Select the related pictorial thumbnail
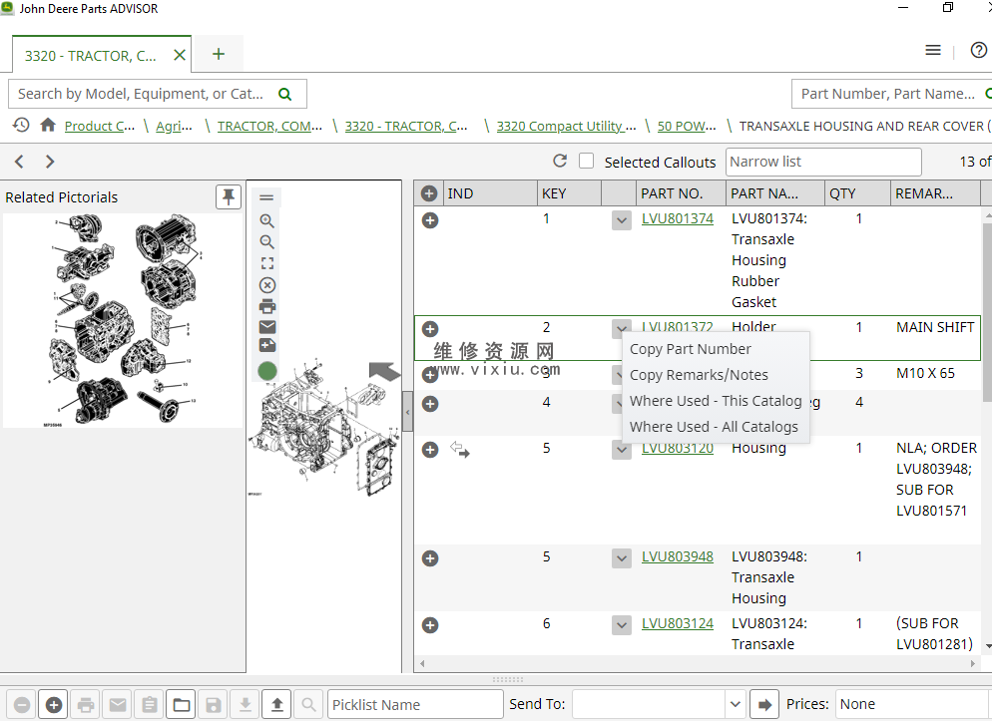 point(122,320)
